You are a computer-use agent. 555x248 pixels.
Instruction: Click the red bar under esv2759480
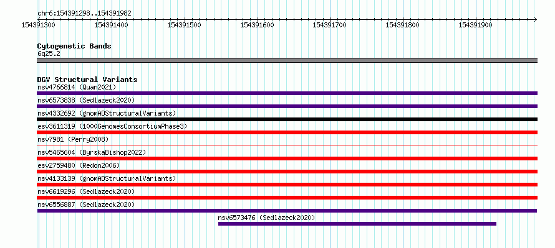pos(287,172)
